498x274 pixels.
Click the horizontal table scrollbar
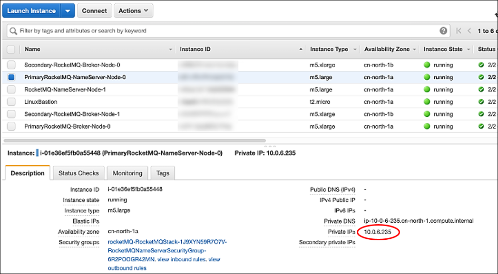(x=135, y=141)
